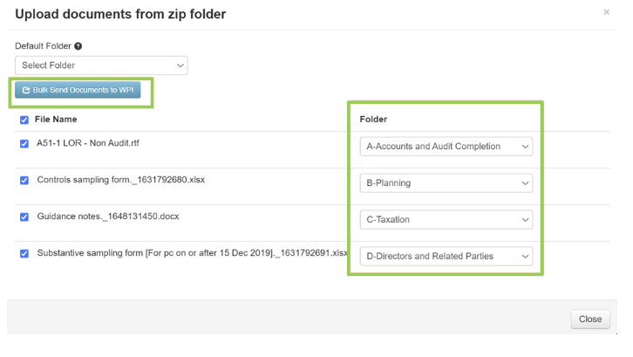This screenshot has height=357, width=633.
Task: Open the B-Planning folder dropdown
Action: click(x=446, y=183)
